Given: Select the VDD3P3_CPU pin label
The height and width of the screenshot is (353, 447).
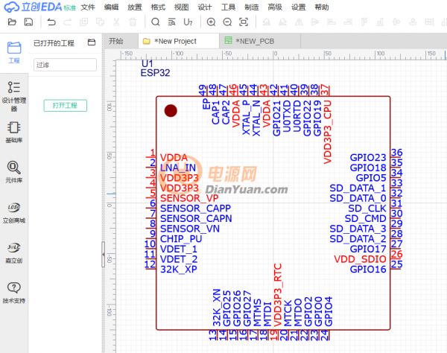Looking at the screenshot, I should tap(328, 132).
